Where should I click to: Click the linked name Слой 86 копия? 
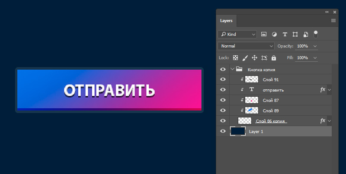(x=271, y=121)
